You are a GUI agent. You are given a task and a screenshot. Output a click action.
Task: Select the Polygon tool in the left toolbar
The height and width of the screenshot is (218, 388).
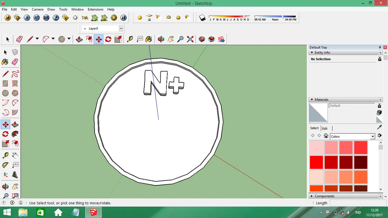tap(15, 93)
